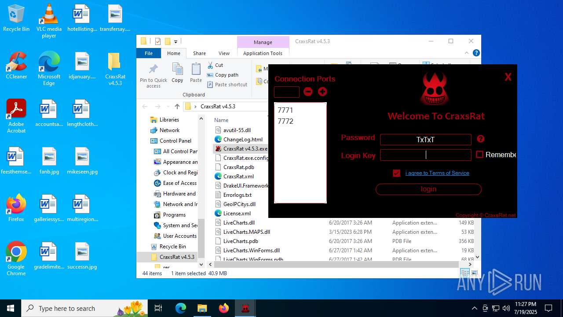Sort files by the Name column
563x317 pixels.
tap(221, 120)
